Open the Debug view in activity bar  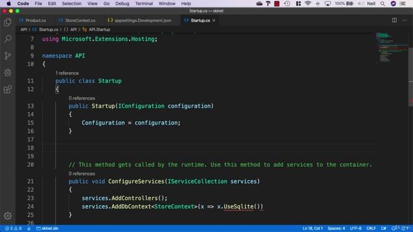pyautogui.click(x=8, y=73)
